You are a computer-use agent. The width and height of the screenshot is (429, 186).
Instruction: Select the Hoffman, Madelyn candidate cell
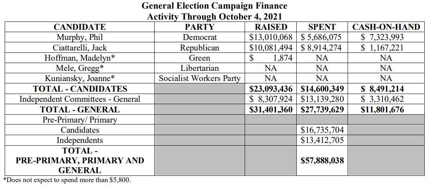79,58
